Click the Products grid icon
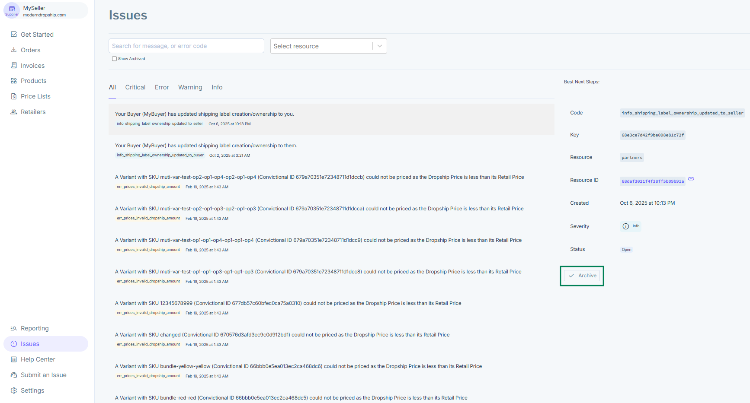Image resolution: width=750 pixels, height=403 pixels. click(x=14, y=81)
